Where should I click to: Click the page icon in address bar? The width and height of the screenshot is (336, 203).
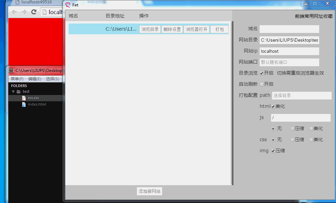[44, 12]
